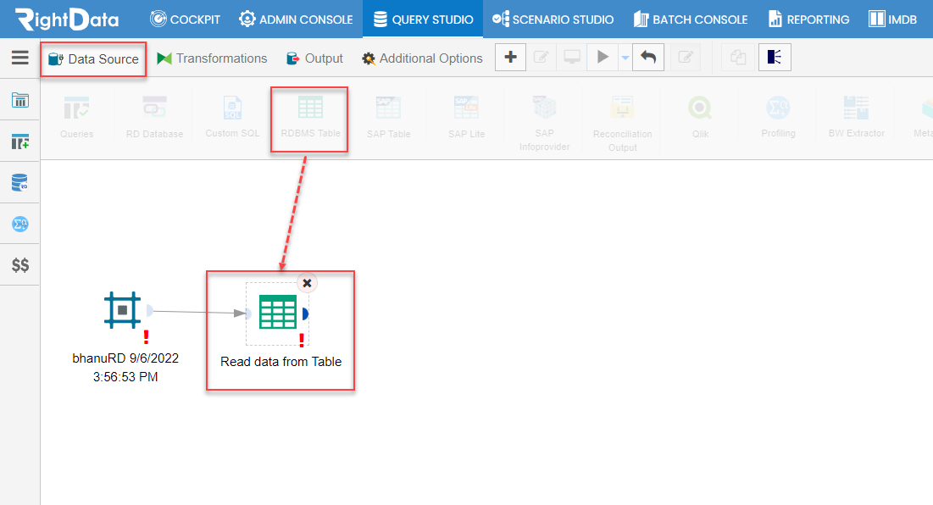This screenshot has width=933, height=505.
Task: Choose the Custom SQL source
Action: point(233,118)
